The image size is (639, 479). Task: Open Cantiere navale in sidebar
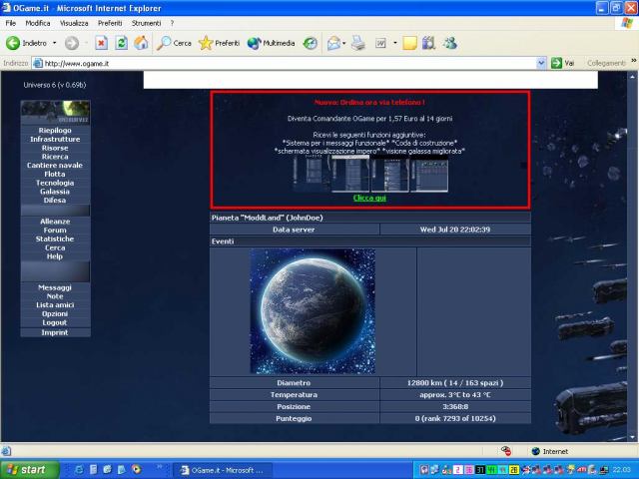pos(55,165)
